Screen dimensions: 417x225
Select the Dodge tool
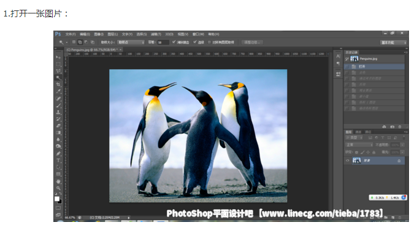(58, 146)
